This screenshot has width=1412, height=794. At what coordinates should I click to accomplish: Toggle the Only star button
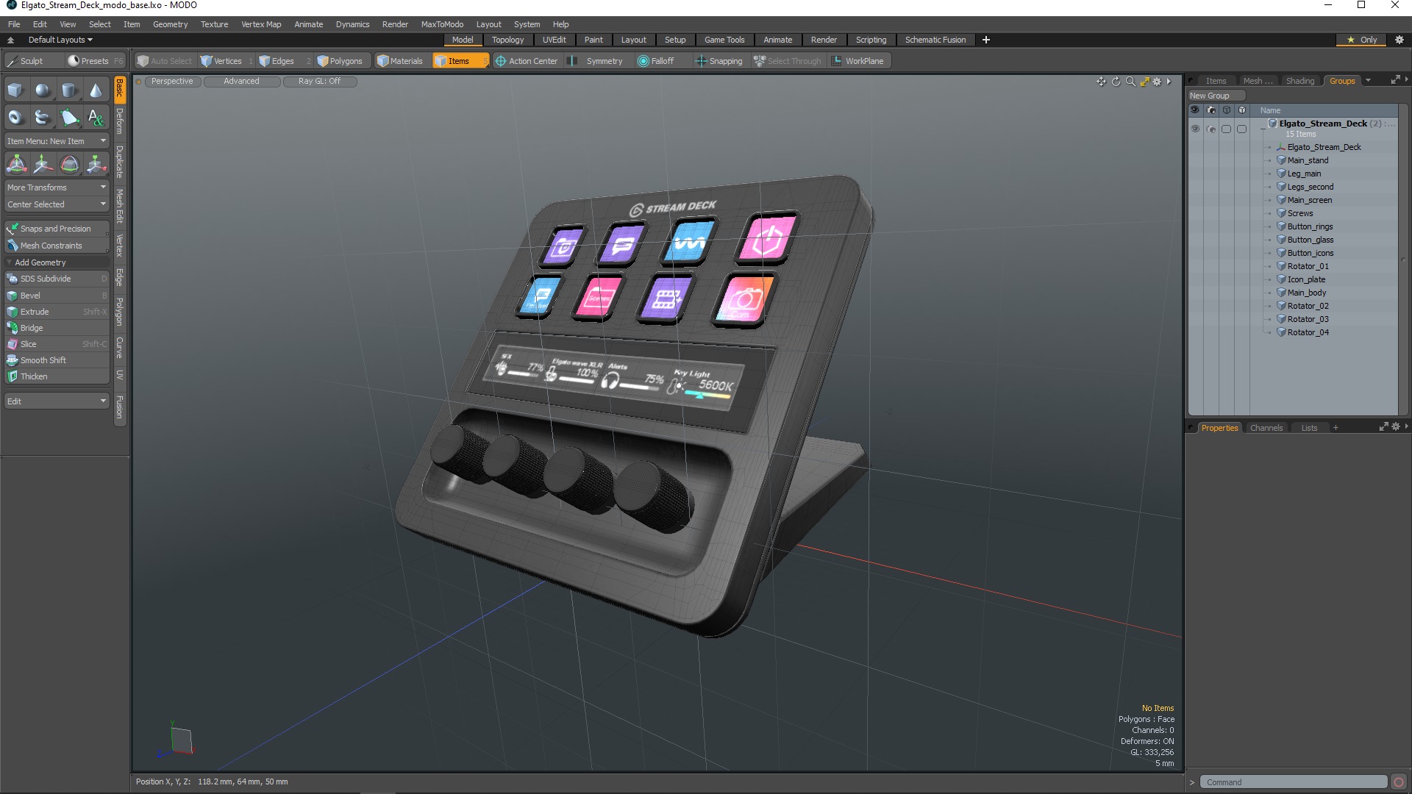(x=1362, y=40)
